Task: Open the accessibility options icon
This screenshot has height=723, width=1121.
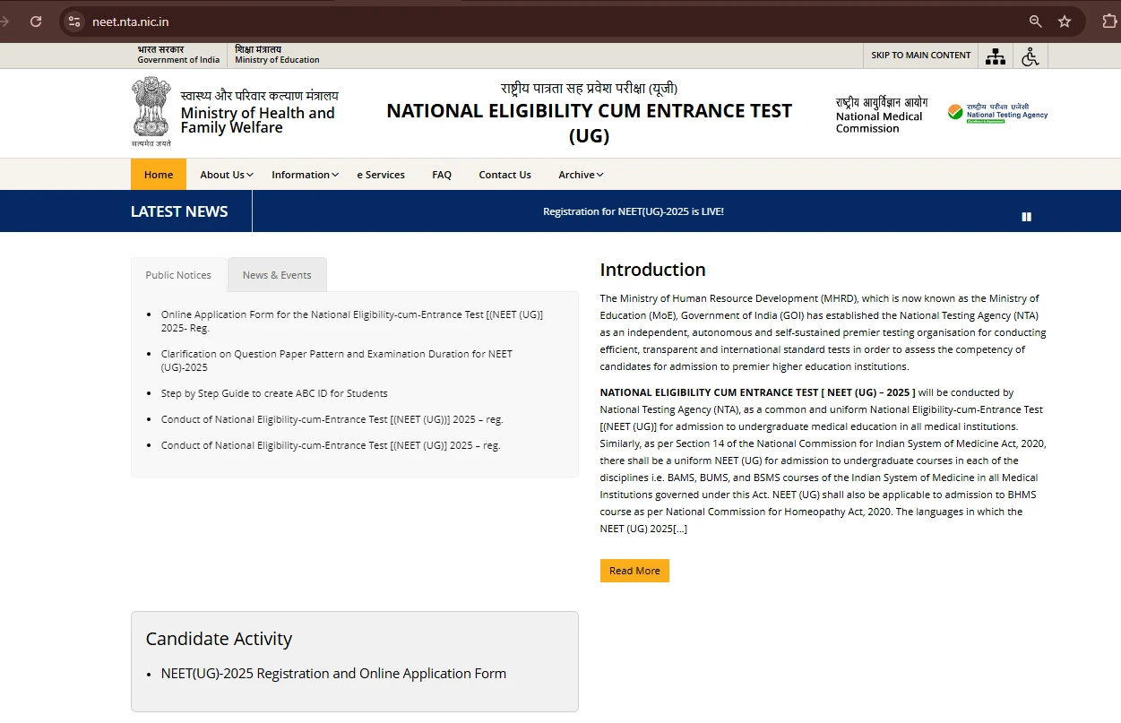Action: point(1030,56)
